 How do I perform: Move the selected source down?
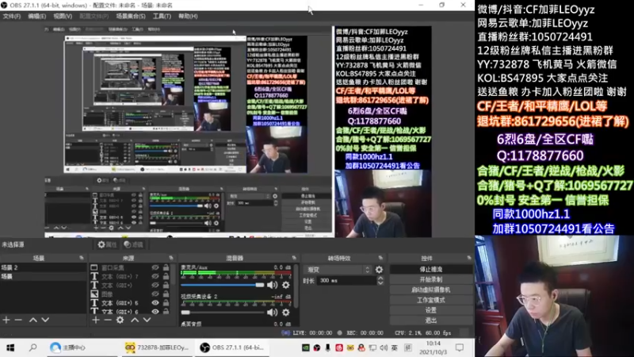pyautogui.click(x=147, y=320)
